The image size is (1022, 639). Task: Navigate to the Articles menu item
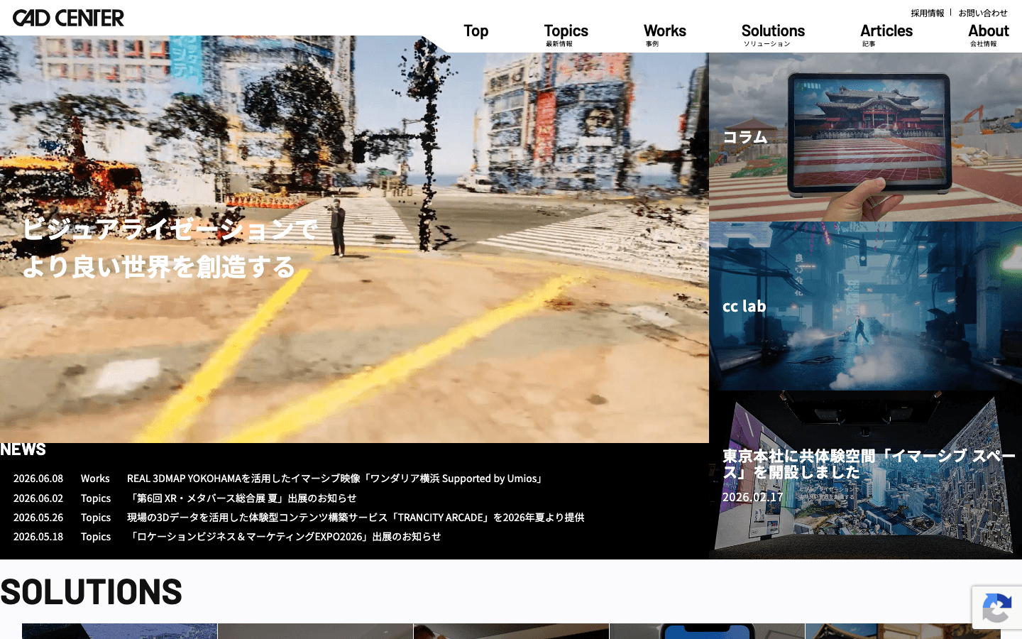coord(886,35)
